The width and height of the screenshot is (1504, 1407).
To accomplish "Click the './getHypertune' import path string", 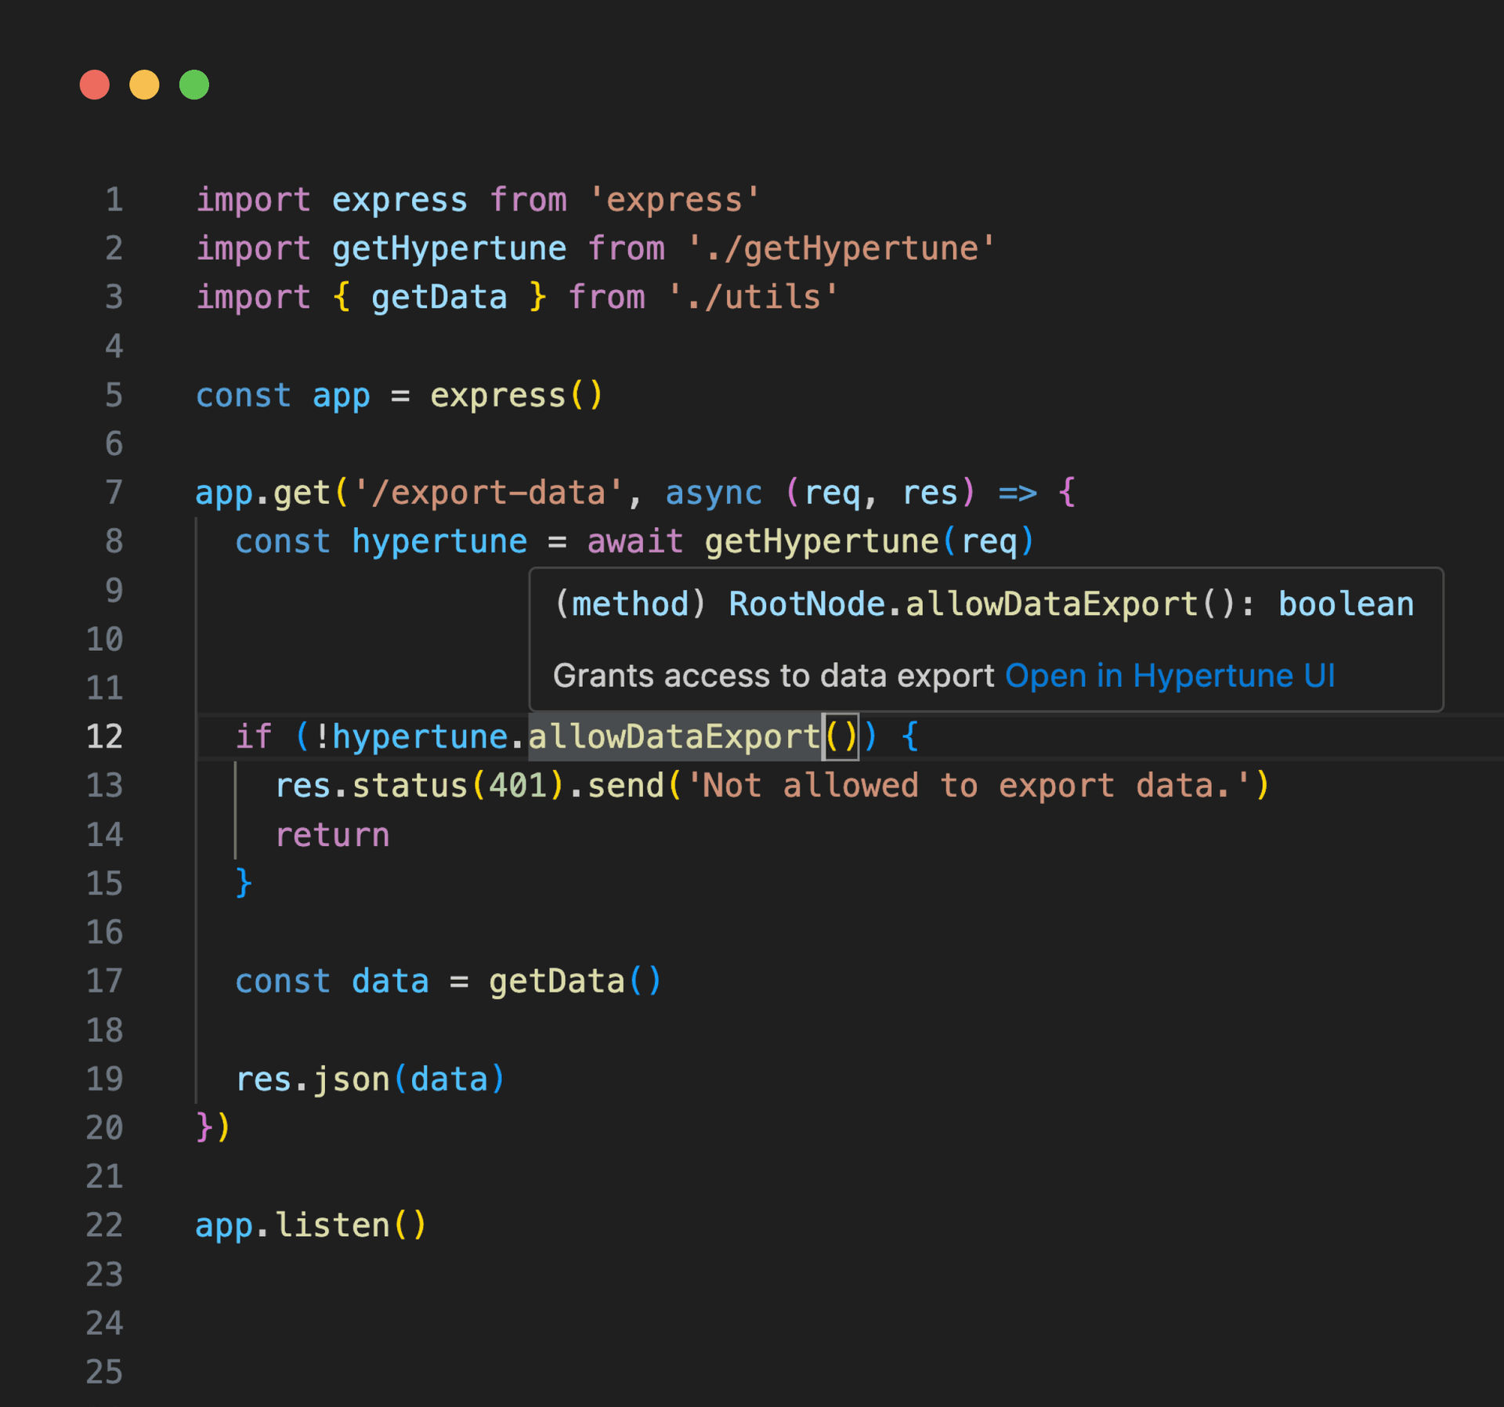I will pyautogui.click(x=841, y=249).
